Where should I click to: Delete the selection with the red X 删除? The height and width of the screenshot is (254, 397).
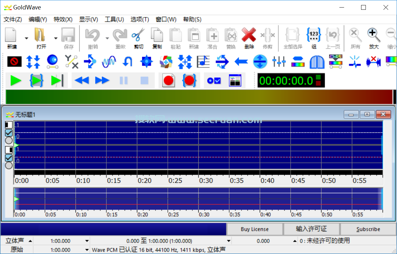pos(249,38)
